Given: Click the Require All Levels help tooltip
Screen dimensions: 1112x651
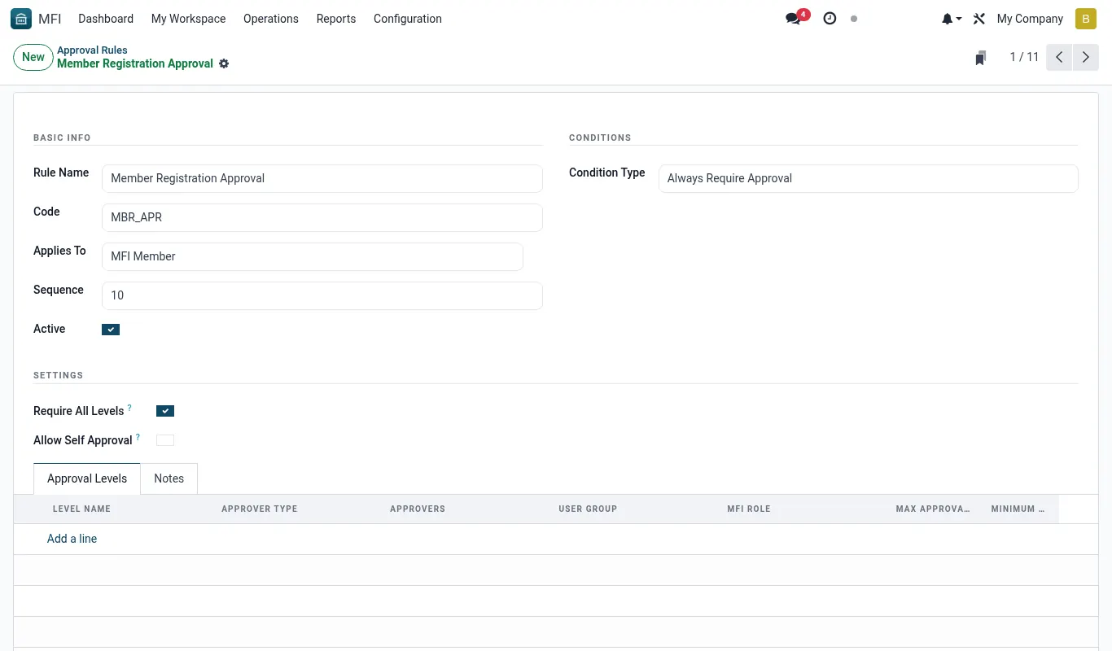Looking at the screenshot, I should pos(129,408).
